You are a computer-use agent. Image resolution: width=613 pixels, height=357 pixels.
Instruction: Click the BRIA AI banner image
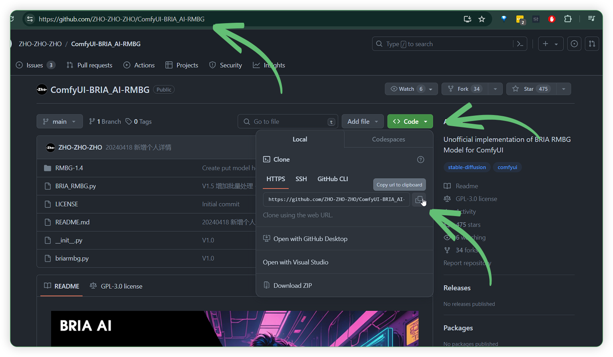pos(235,328)
